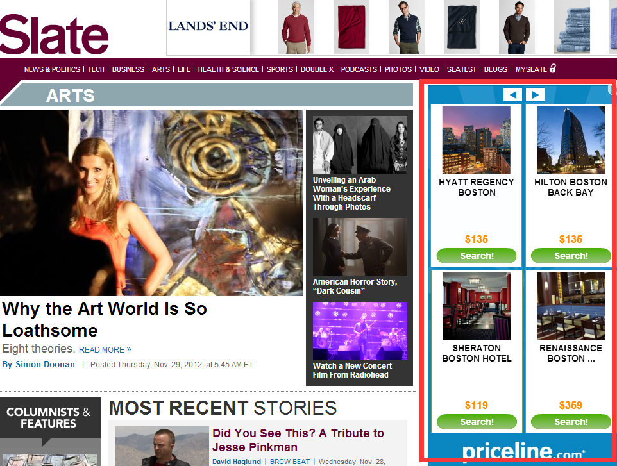Viewport: 617px width, 466px height.
Task: Open the main art world story photo
Action: point(151,203)
